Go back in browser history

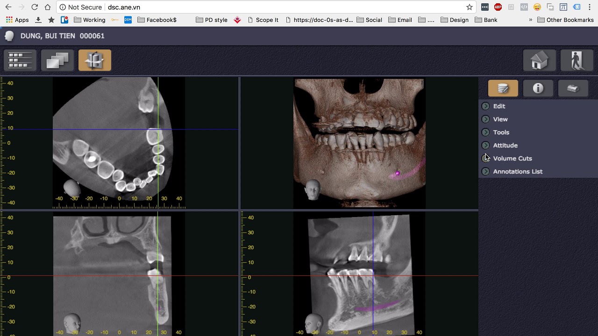coord(8,7)
